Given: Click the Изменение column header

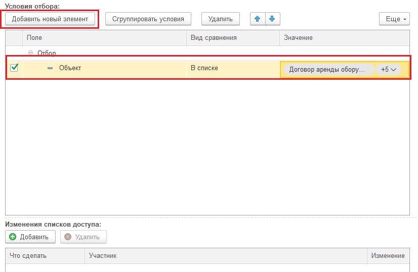Looking at the screenshot, I should 388,256.
